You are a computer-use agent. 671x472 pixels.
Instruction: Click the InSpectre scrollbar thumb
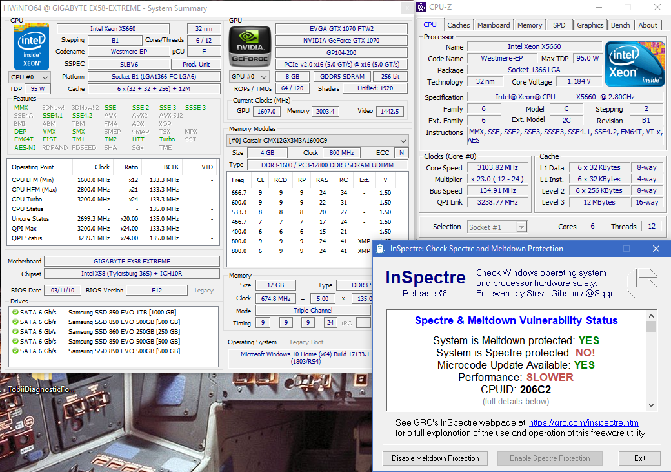651,326
